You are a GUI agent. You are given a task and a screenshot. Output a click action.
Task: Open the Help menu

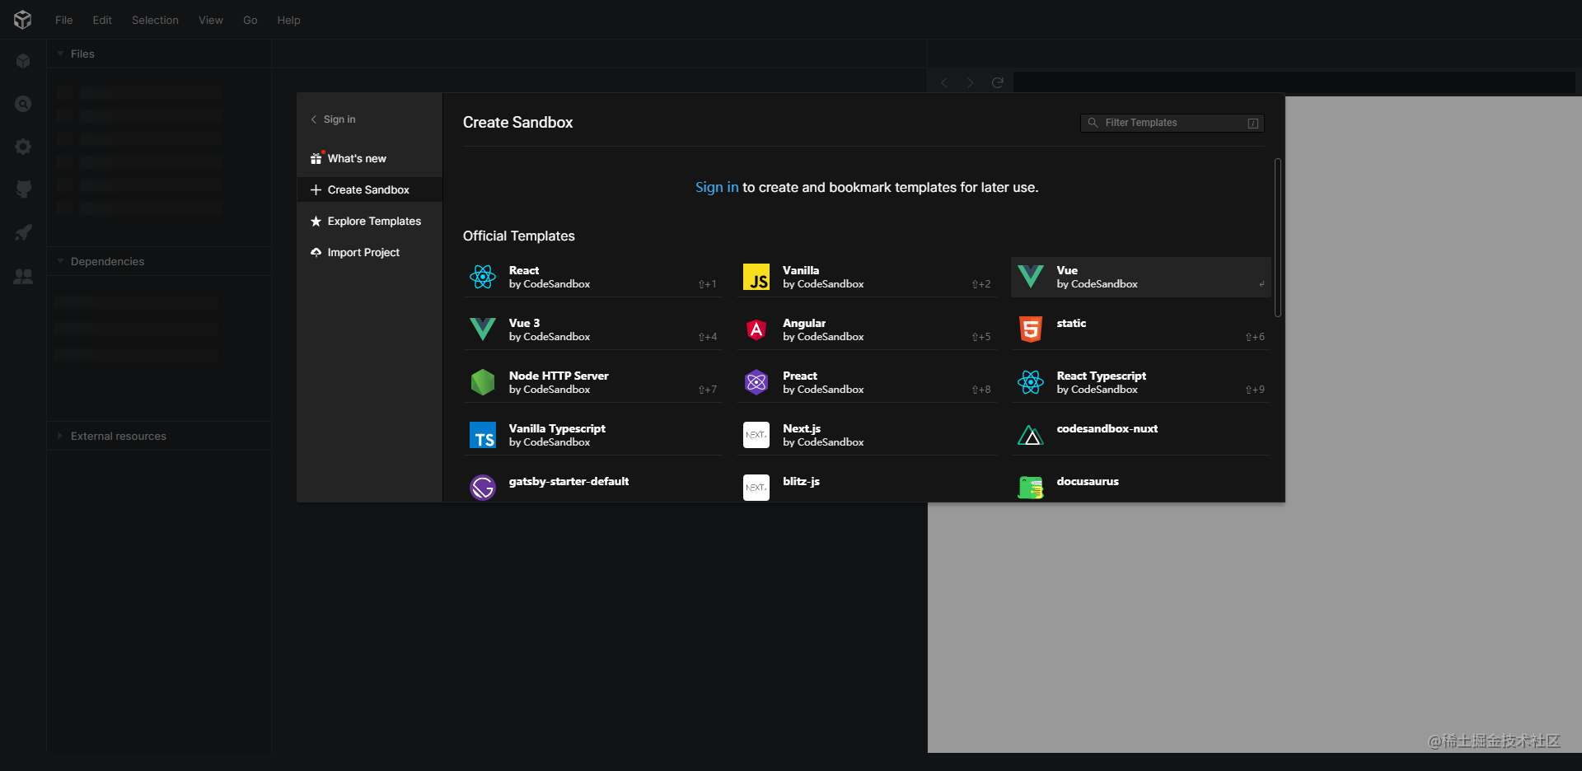tap(288, 20)
